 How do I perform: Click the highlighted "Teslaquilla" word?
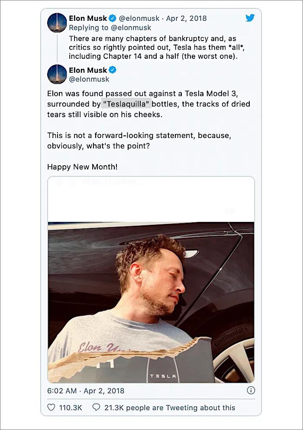126,104
